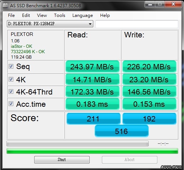184x170 pixels.
Task: Click the empty text field beside drive dropdown
Action: 137,24
